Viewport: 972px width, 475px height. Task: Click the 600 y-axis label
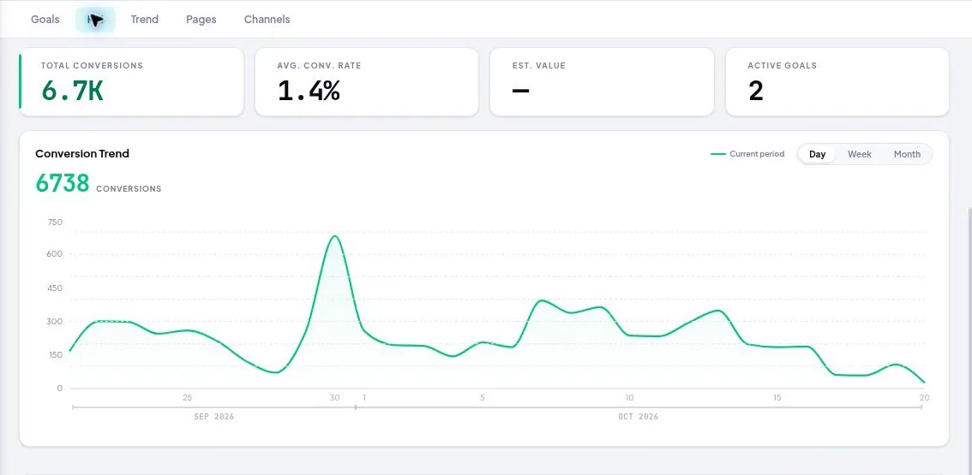click(x=55, y=254)
